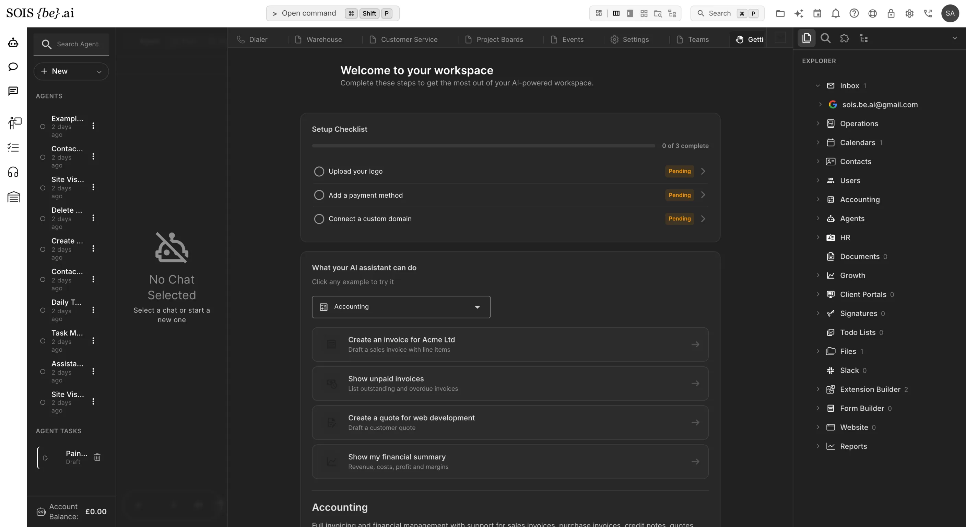Open the SA user avatar
The image size is (966, 527).
950,13
